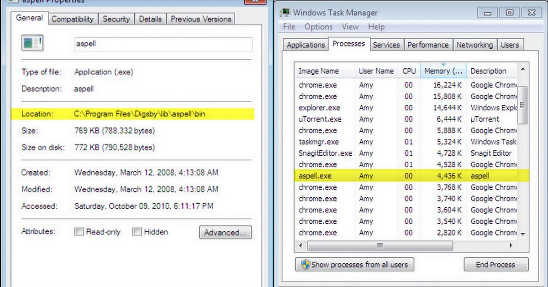Click the aspell file icon in Properties
Viewport: 548px width, 287px height.
click(32, 44)
